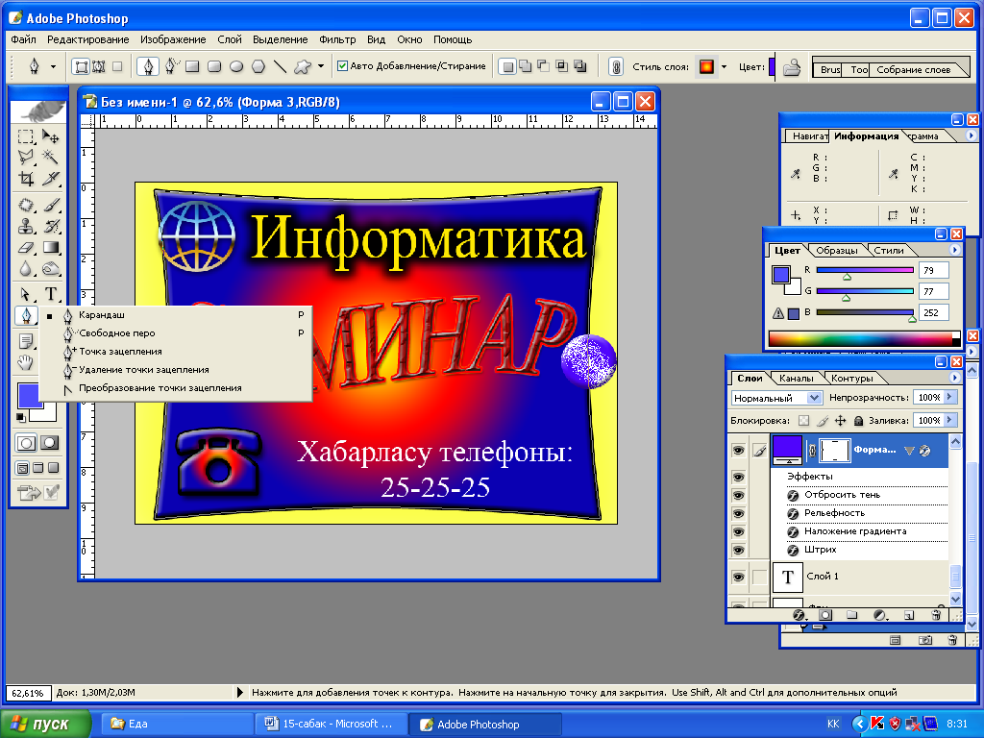Open the Заливка slider arrow
984x738 pixels.
coord(950,420)
